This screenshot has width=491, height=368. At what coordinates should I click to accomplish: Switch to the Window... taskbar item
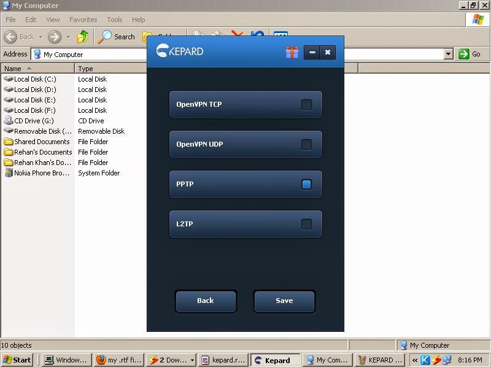tap(67, 360)
